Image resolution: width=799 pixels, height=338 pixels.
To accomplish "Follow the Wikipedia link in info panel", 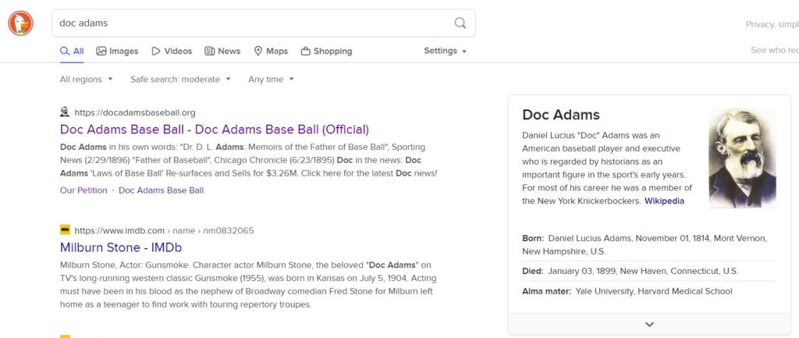I will pos(664,201).
